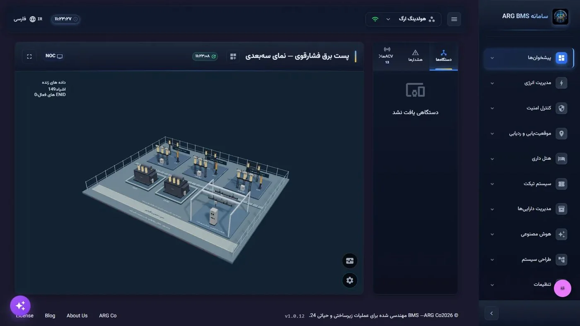
Task: Click the add-widget grid icon beside title
Action: tap(233, 56)
